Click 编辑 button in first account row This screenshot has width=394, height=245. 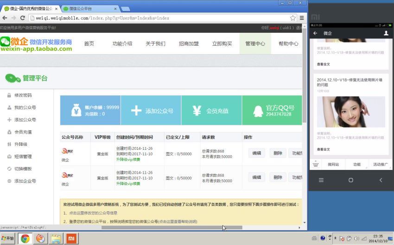256,153
